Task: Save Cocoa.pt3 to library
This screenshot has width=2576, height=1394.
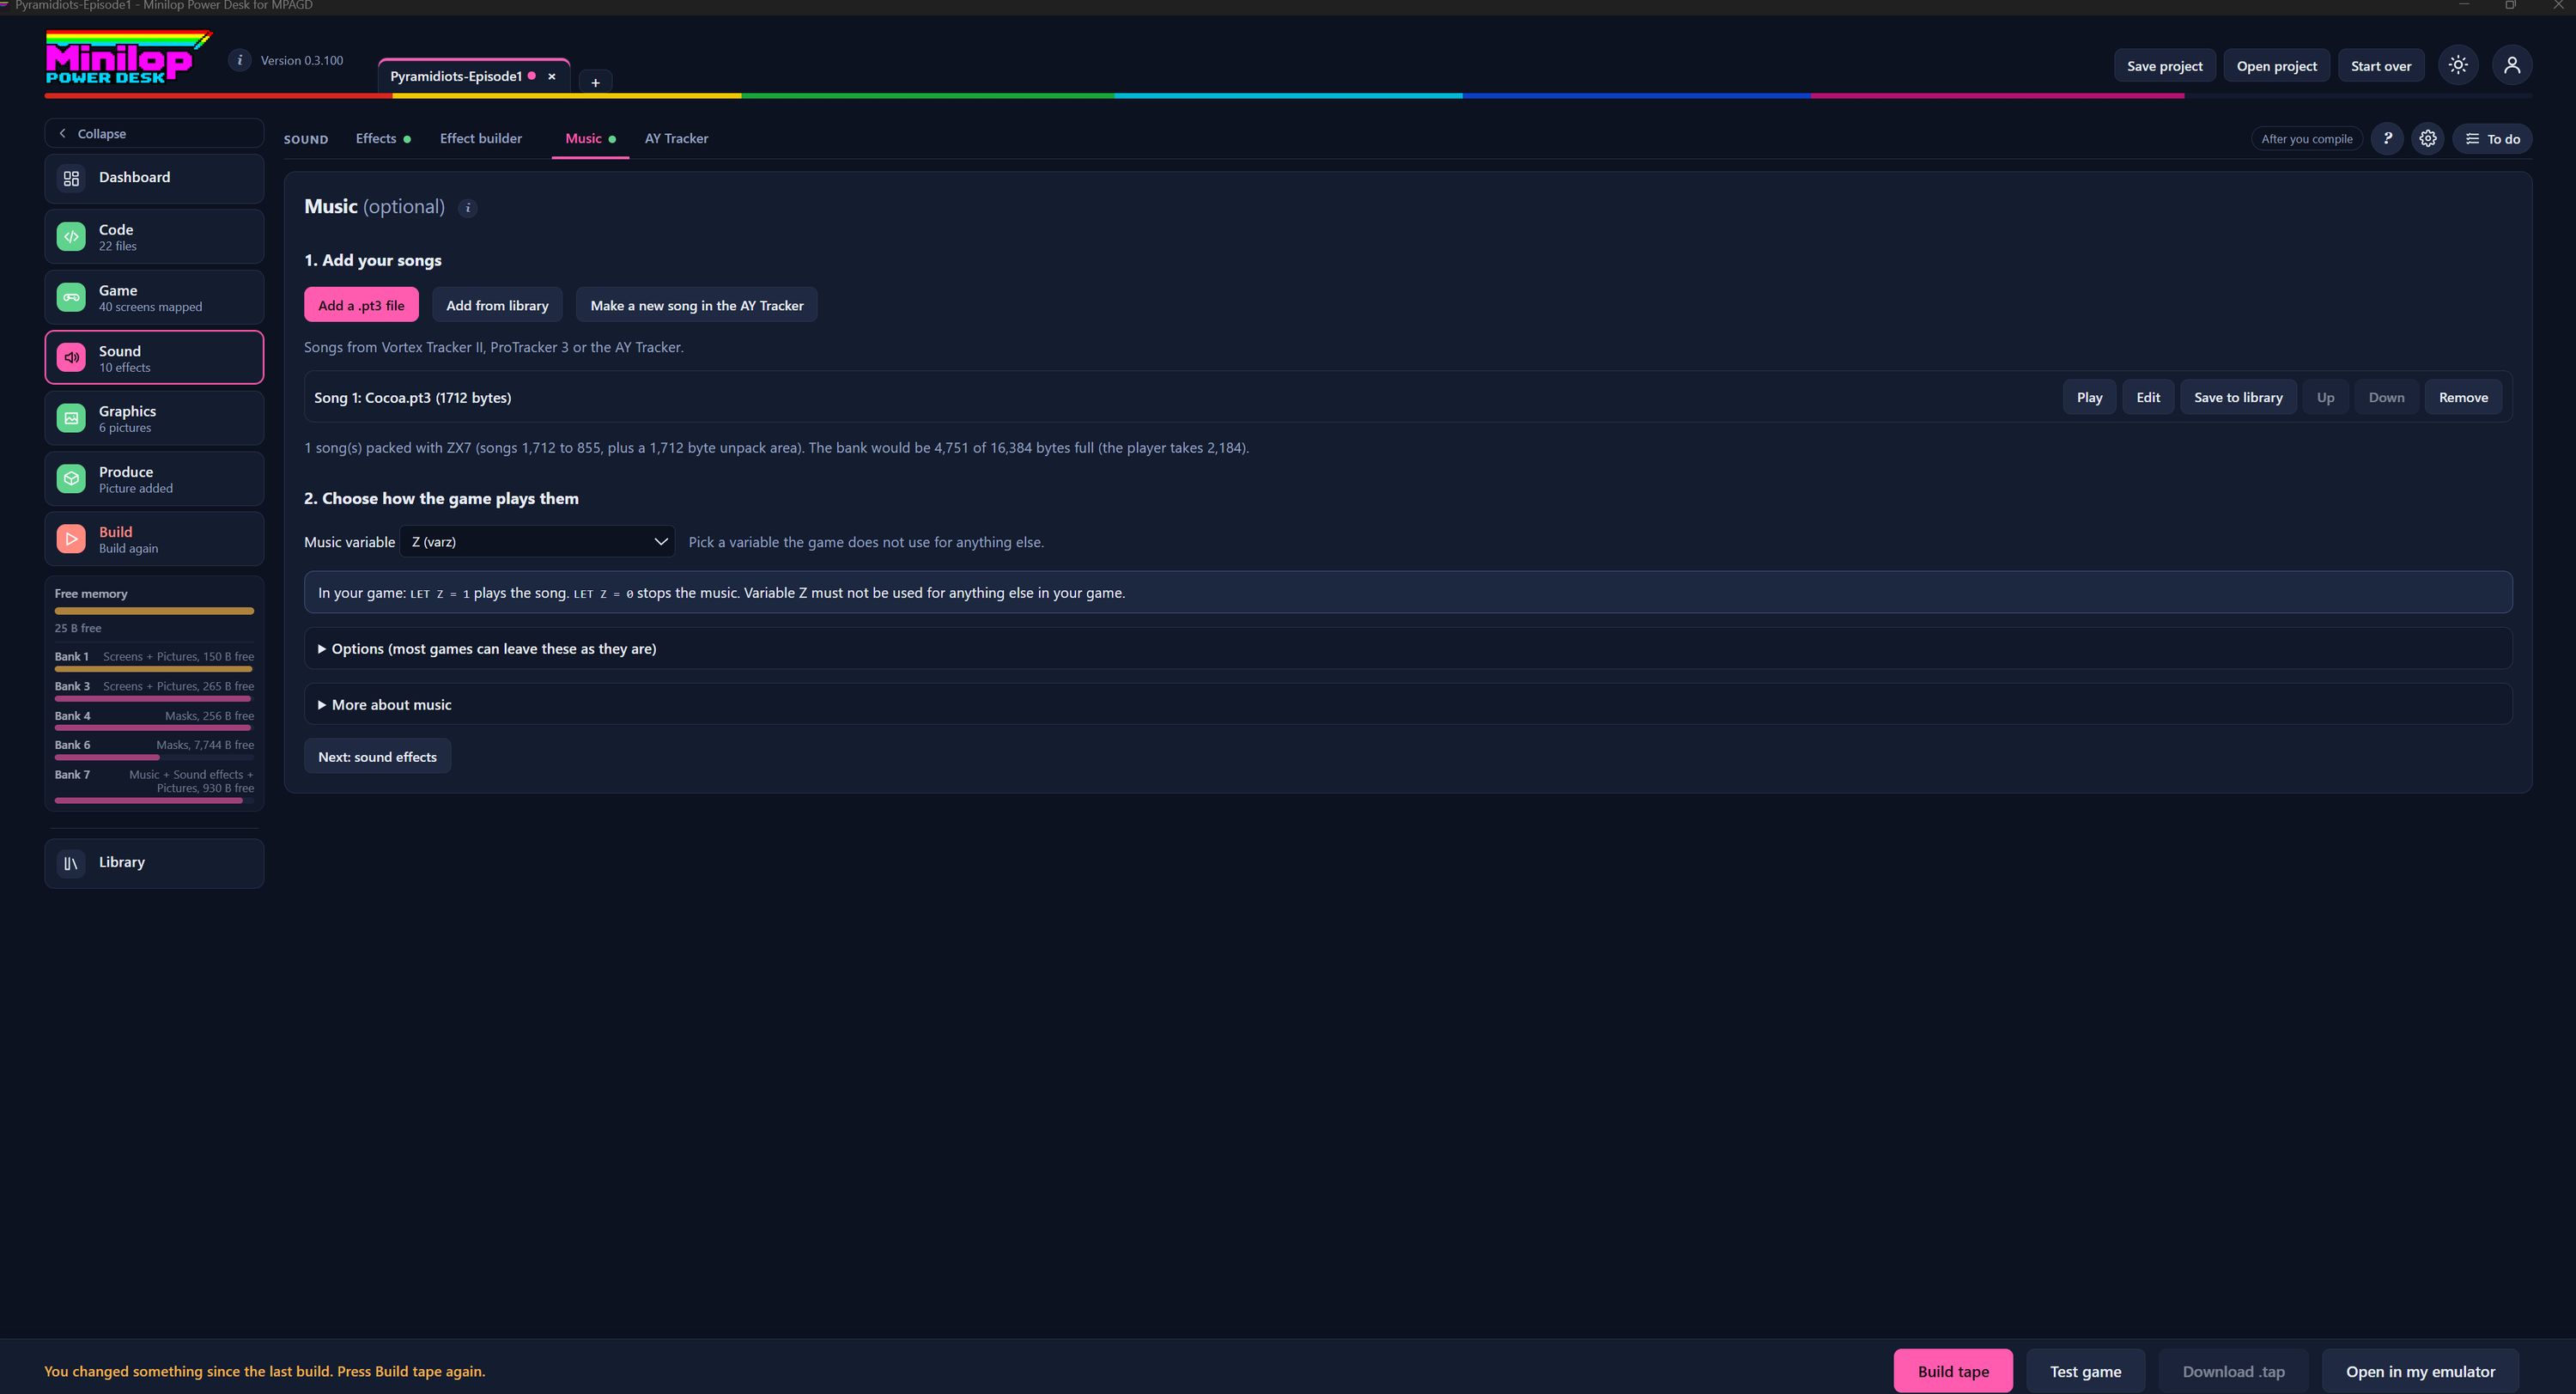Action: tap(2238, 397)
